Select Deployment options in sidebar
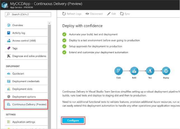This screenshot has height=129, width=180. (x=26, y=97)
